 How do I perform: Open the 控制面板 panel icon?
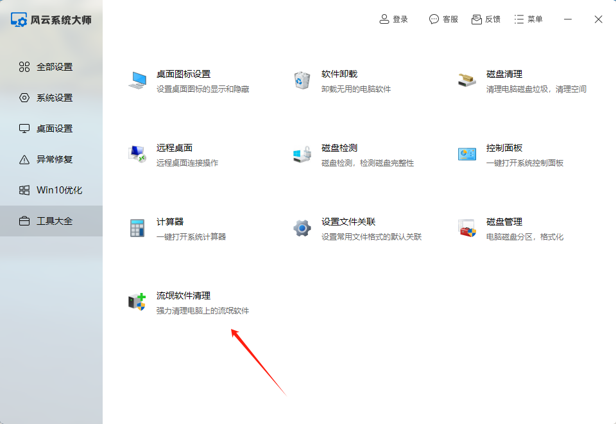pyautogui.click(x=467, y=154)
